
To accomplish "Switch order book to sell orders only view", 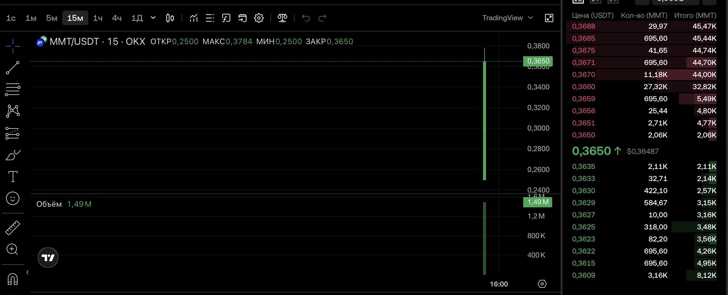I will [x=614, y=2].
